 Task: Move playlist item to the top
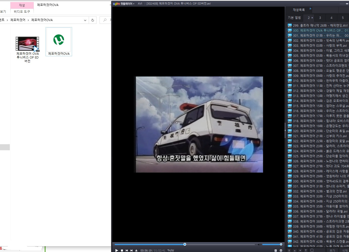point(289,250)
